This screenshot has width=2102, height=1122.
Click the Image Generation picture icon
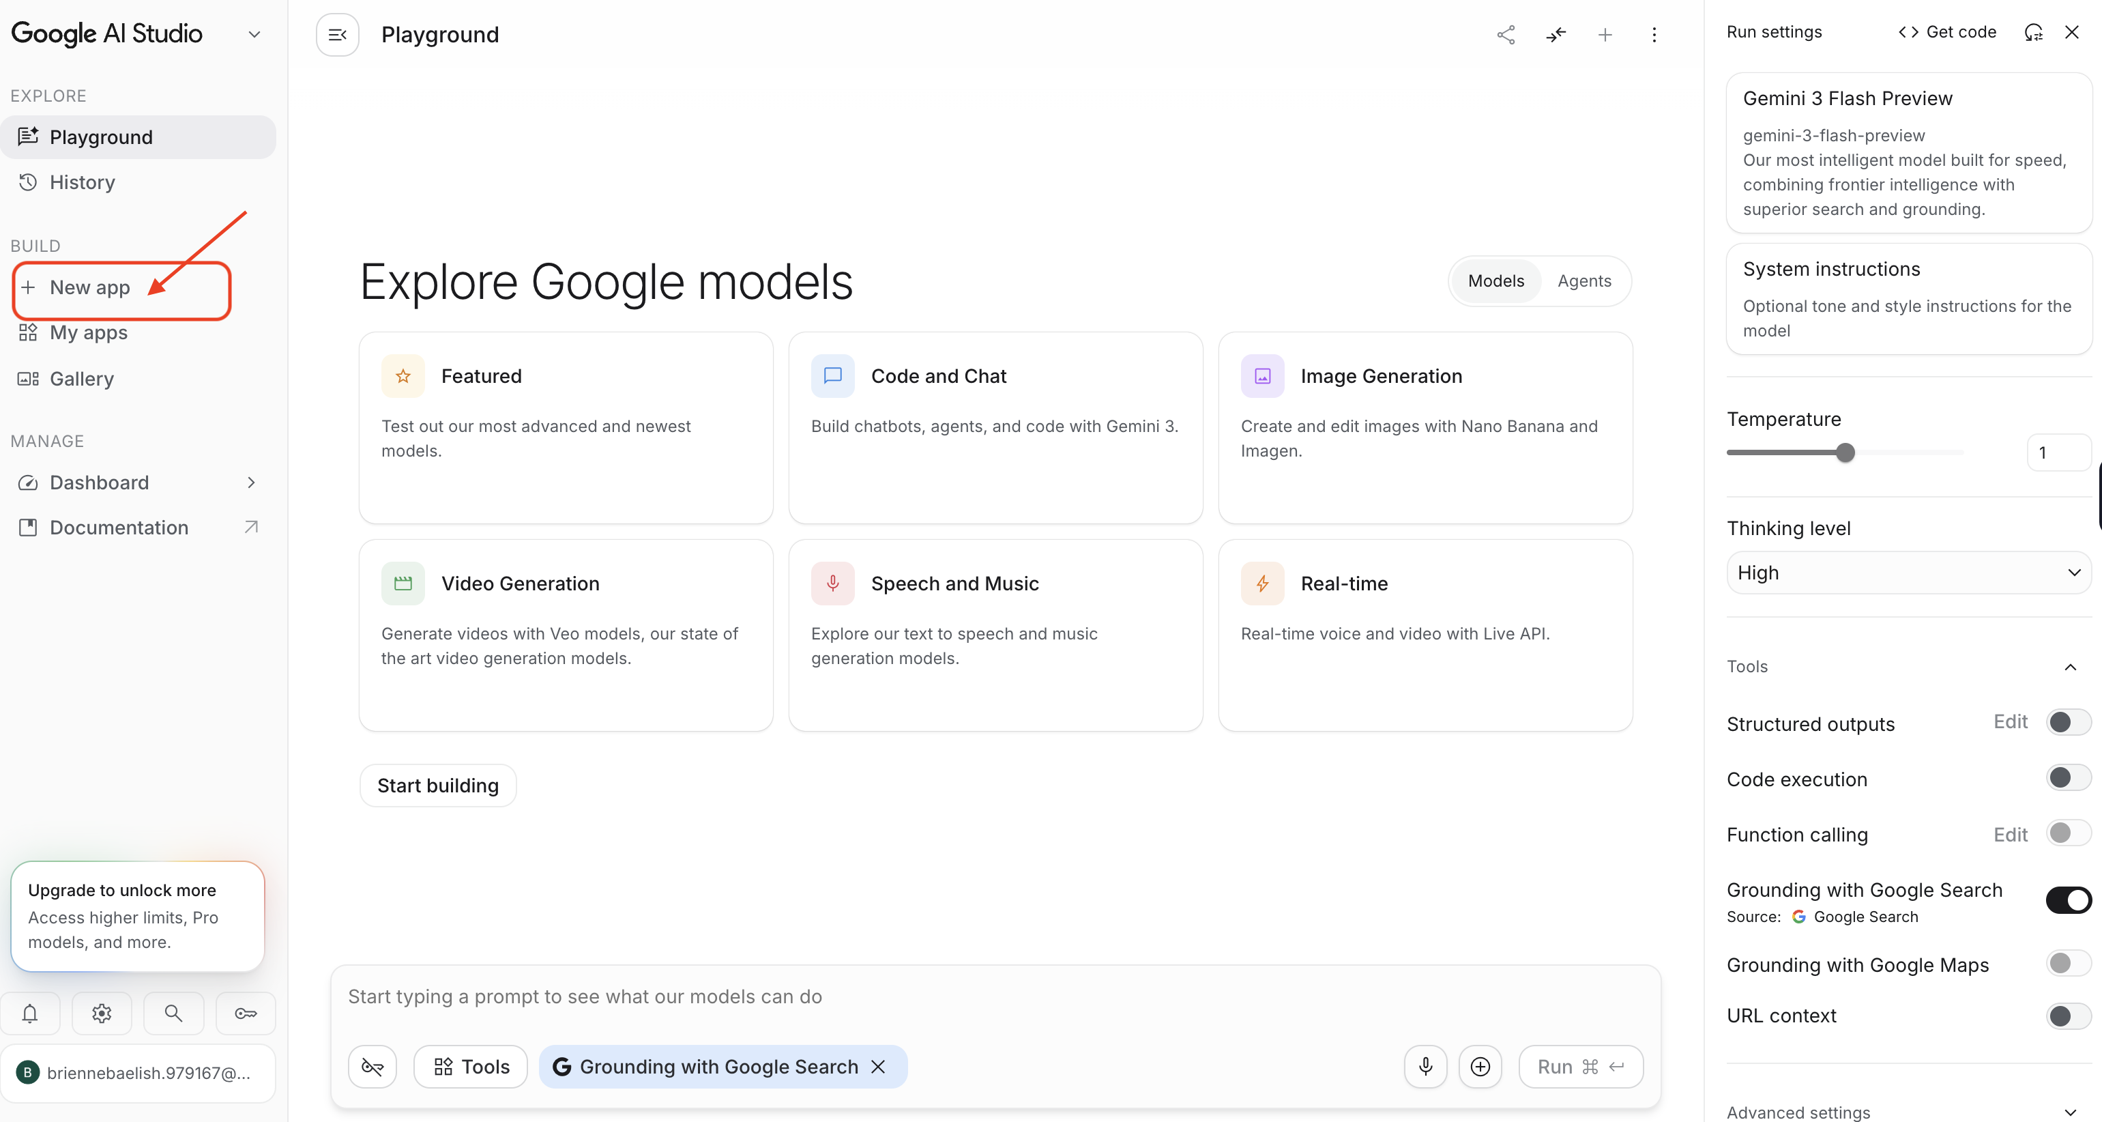(x=1262, y=376)
